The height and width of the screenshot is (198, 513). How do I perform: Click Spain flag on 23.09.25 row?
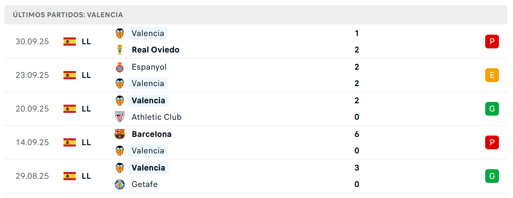(70, 75)
